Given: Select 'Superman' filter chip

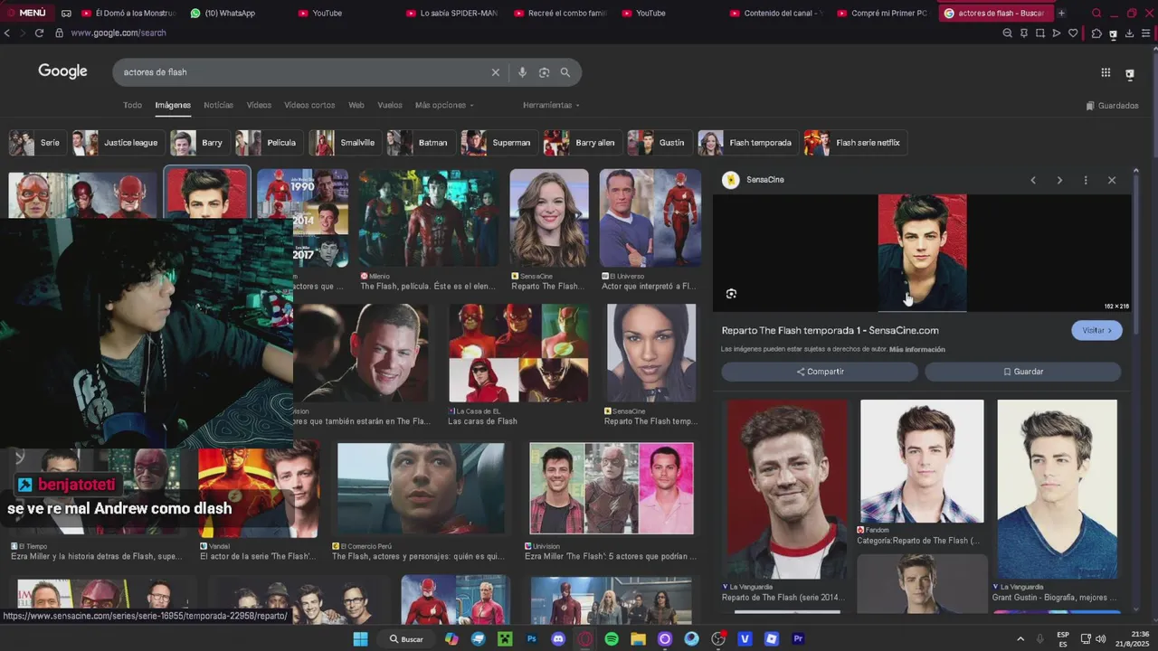Looking at the screenshot, I should pyautogui.click(x=498, y=143).
